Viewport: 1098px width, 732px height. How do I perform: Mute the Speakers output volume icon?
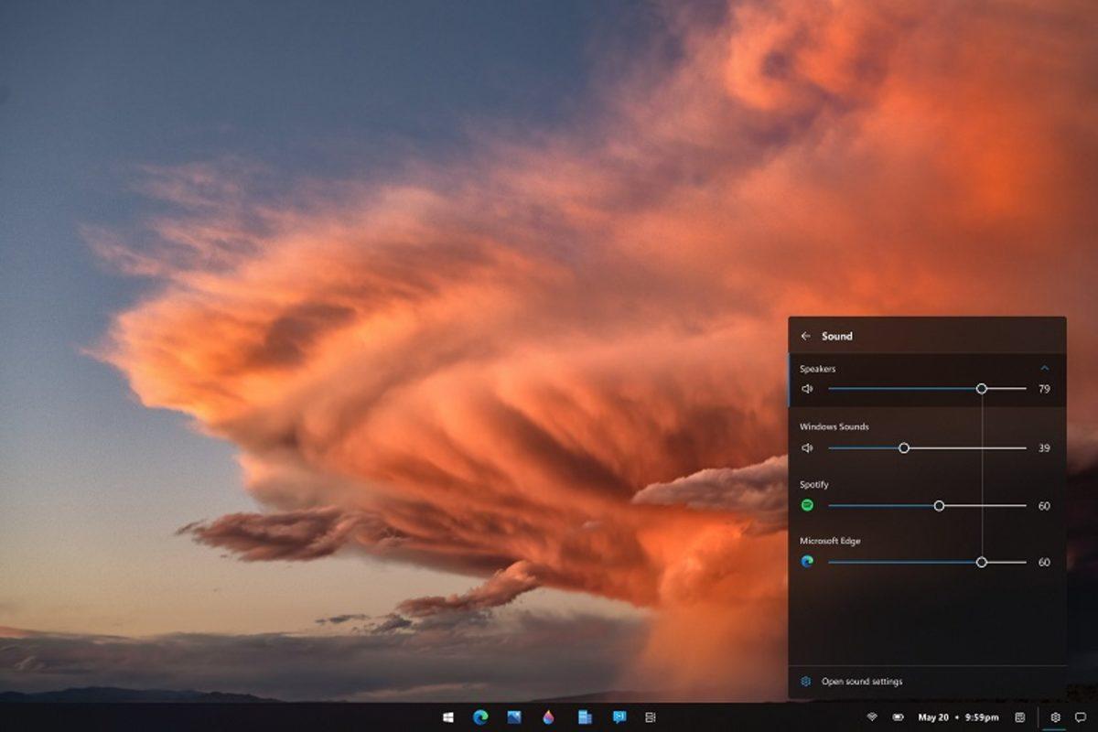806,389
